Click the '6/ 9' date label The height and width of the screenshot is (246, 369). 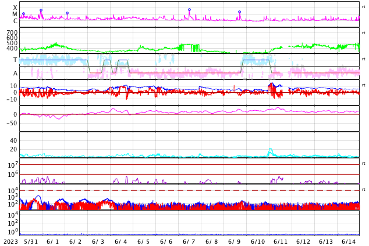click(x=234, y=242)
